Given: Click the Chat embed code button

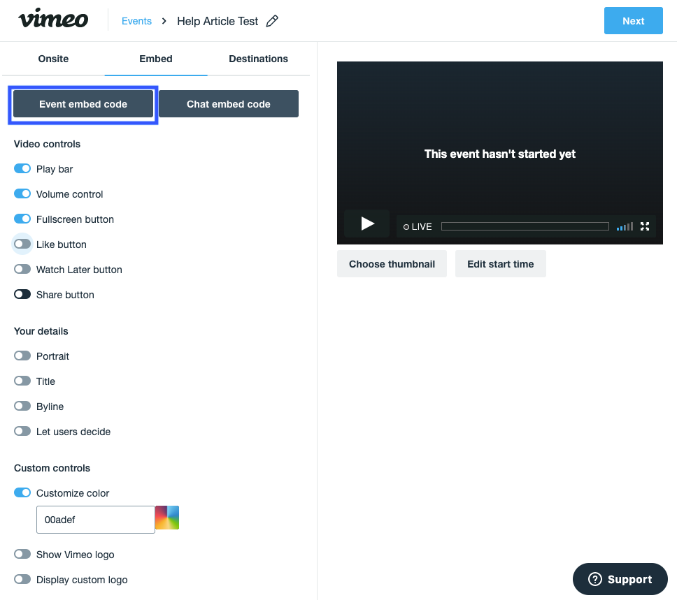Looking at the screenshot, I should pyautogui.click(x=228, y=104).
